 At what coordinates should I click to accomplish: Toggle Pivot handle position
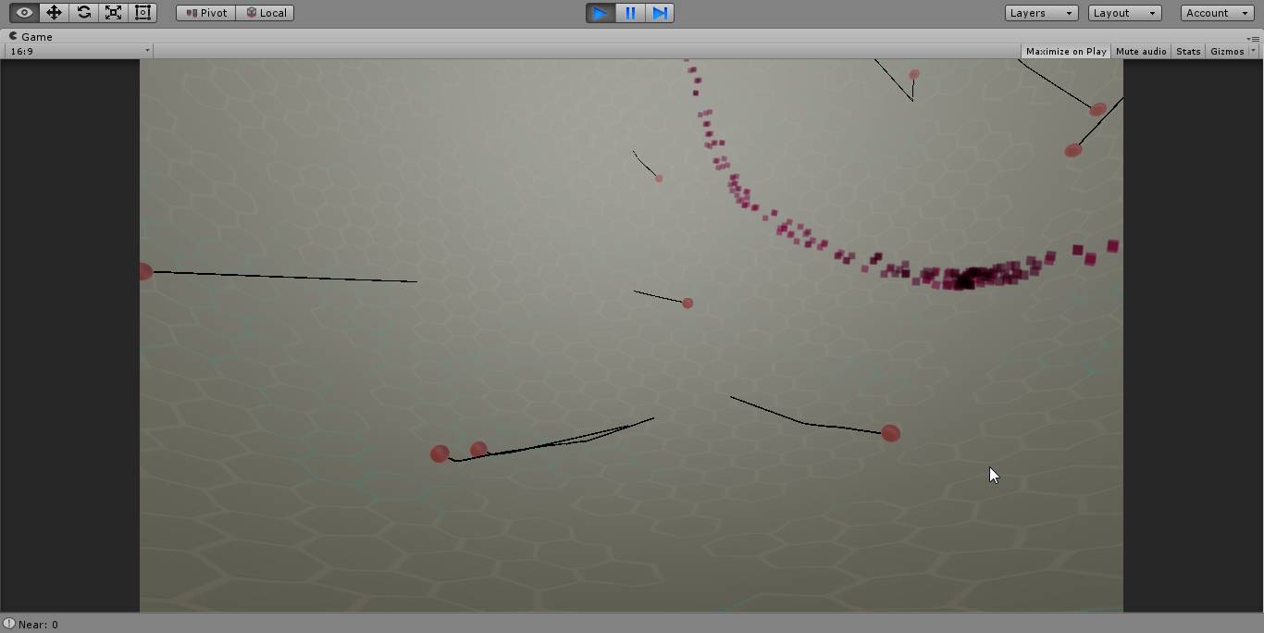[x=206, y=13]
